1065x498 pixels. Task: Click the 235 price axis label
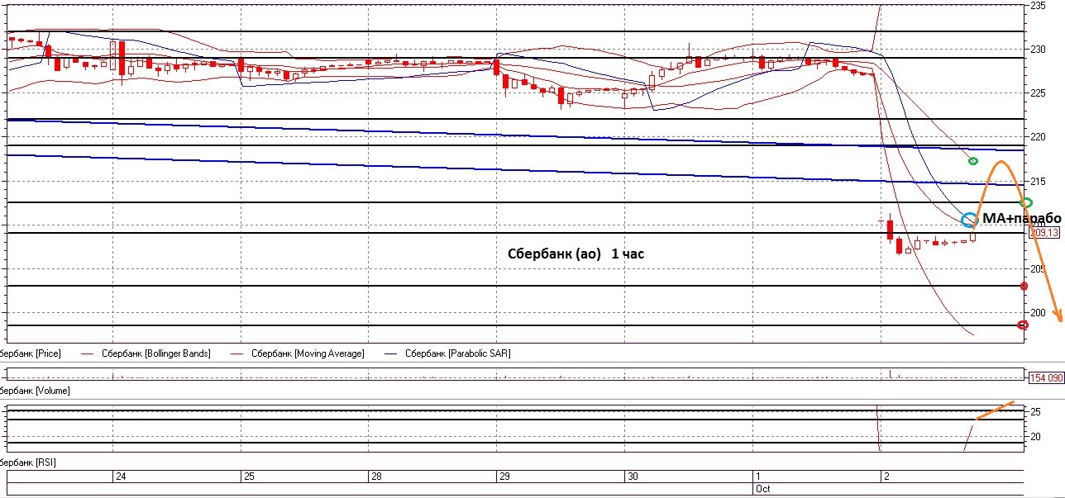click(x=1039, y=6)
